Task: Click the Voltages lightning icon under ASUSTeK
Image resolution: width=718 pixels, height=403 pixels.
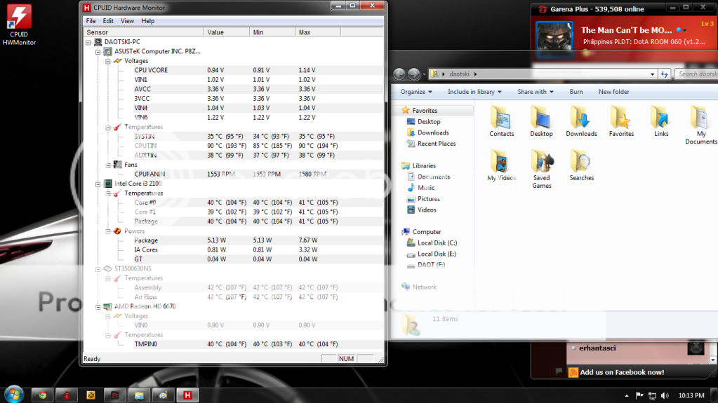Action: coord(118,61)
